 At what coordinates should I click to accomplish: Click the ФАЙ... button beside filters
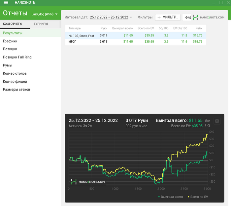[x=187, y=17]
